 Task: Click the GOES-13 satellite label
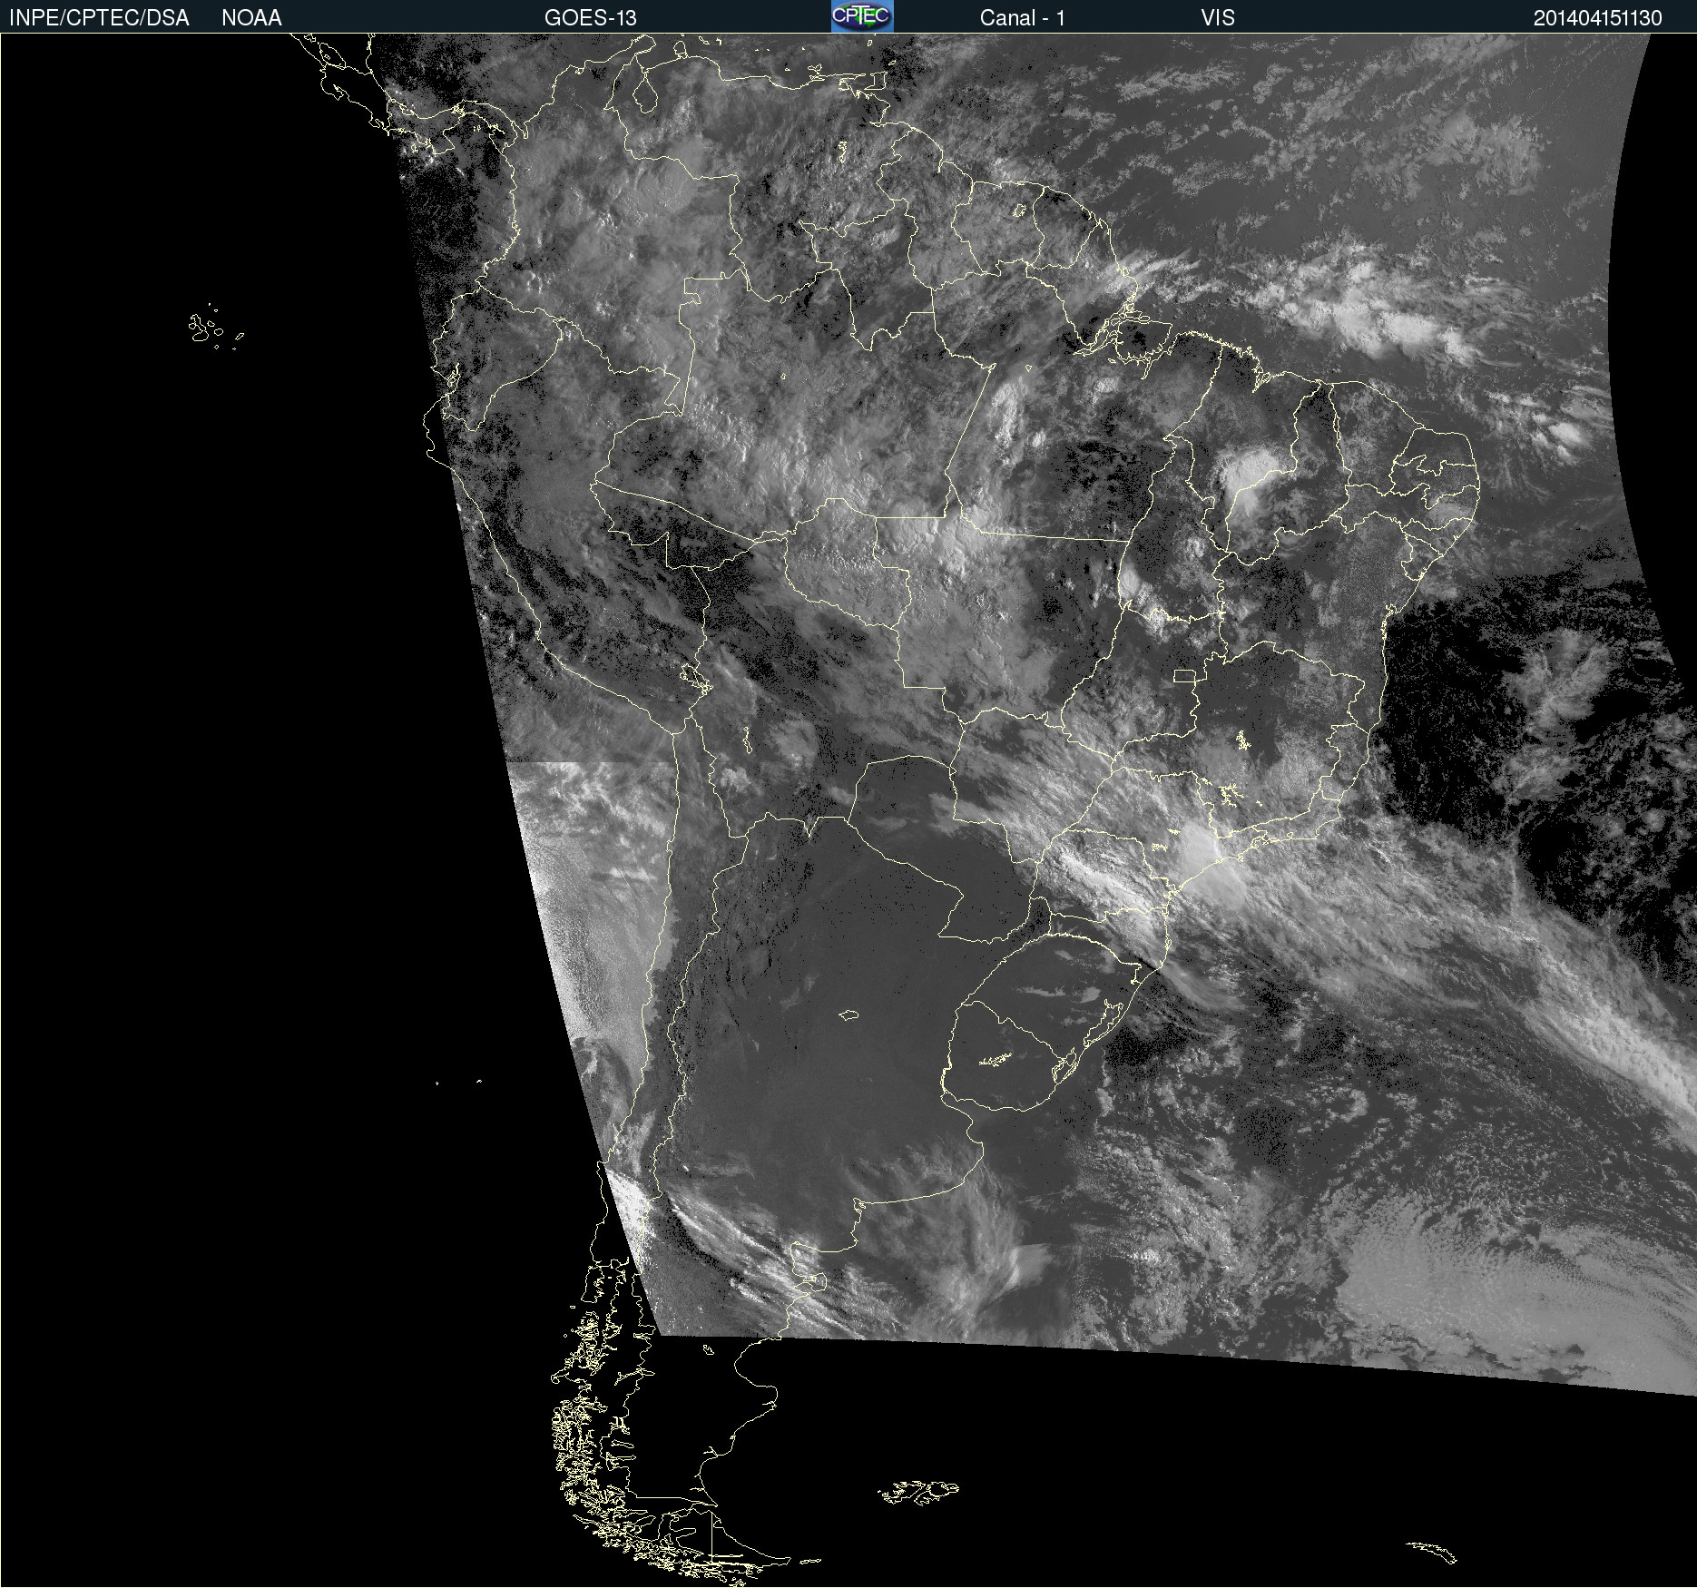pyautogui.click(x=591, y=18)
